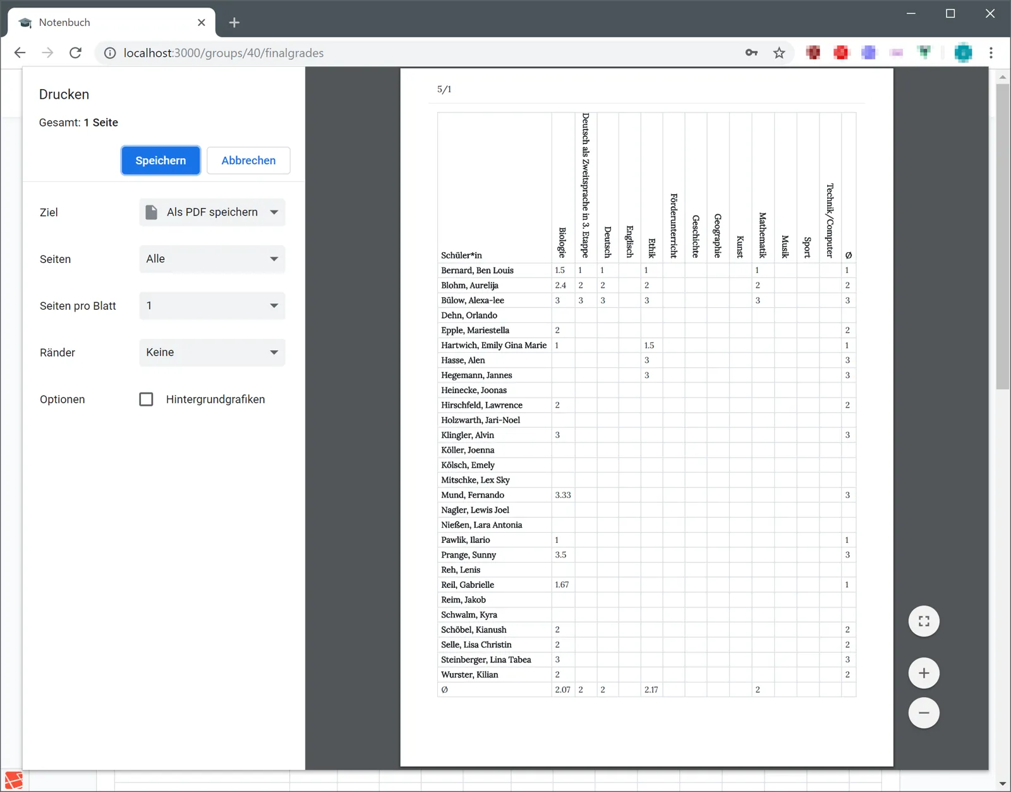Click the fit-to-page preview icon
The height and width of the screenshot is (792, 1011).
coord(924,621)
